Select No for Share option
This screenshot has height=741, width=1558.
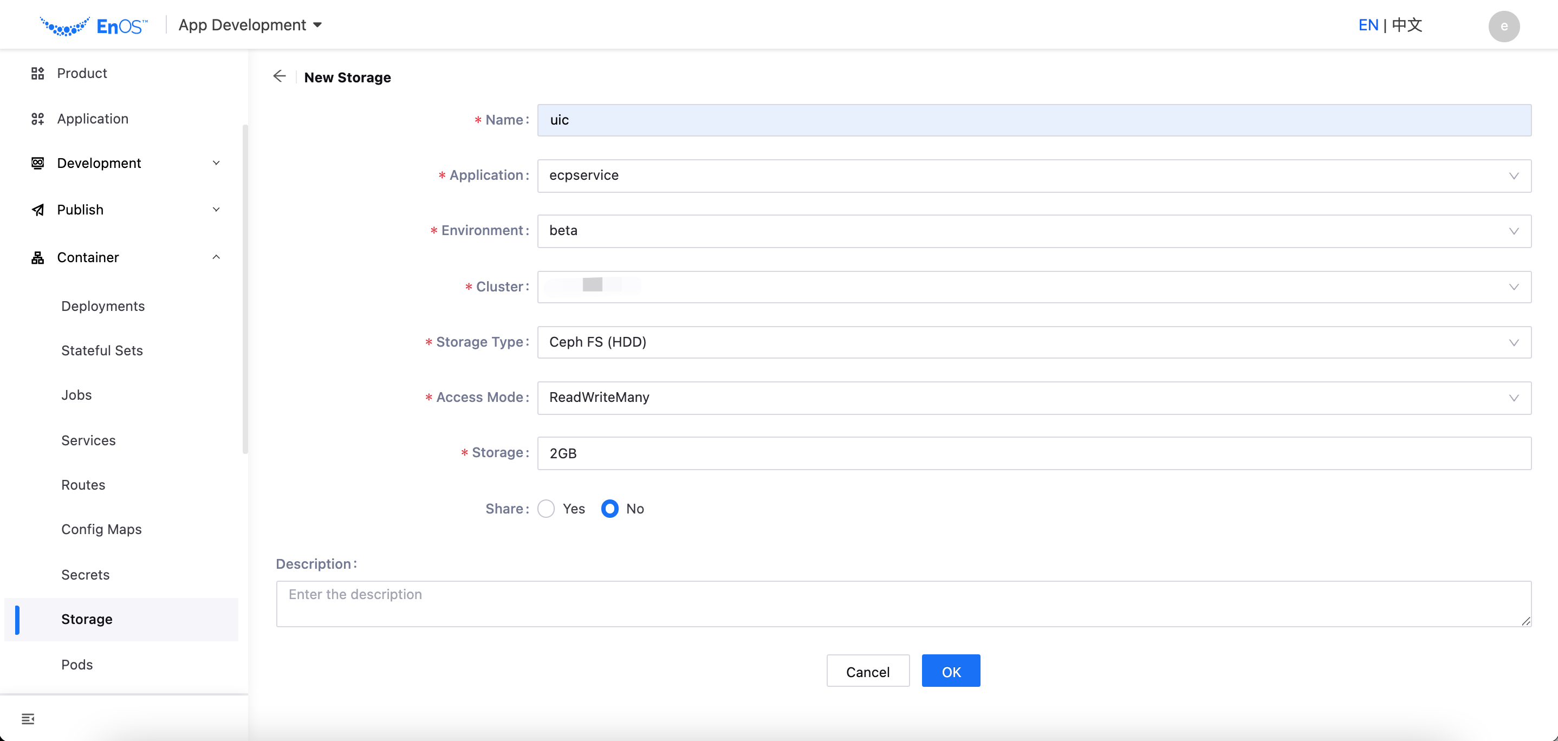[609, 509]
